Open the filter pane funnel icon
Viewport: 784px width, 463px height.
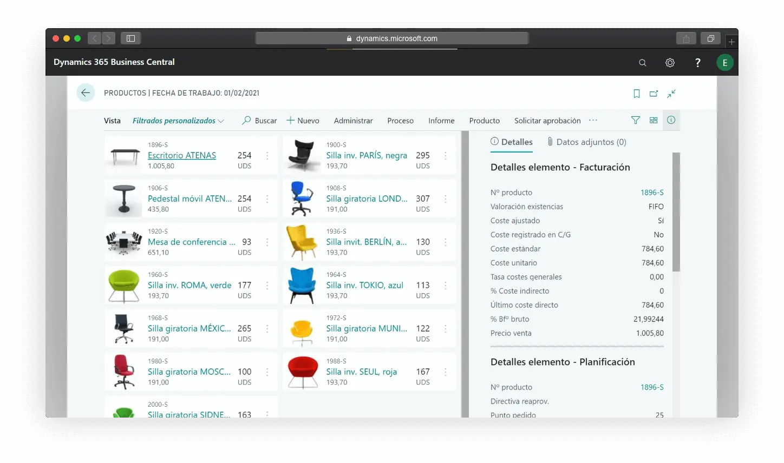coord(636,120)
